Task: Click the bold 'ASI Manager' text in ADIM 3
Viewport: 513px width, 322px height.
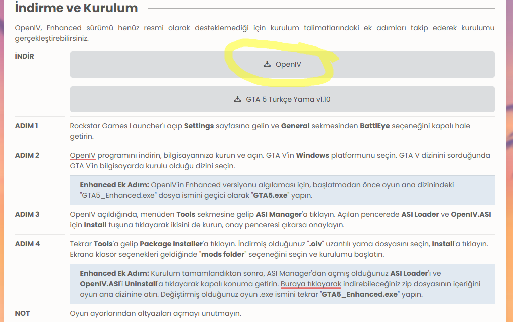Action: pos(279,214)
